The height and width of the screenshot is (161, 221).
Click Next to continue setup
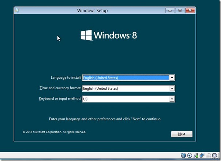click(182, 134)
